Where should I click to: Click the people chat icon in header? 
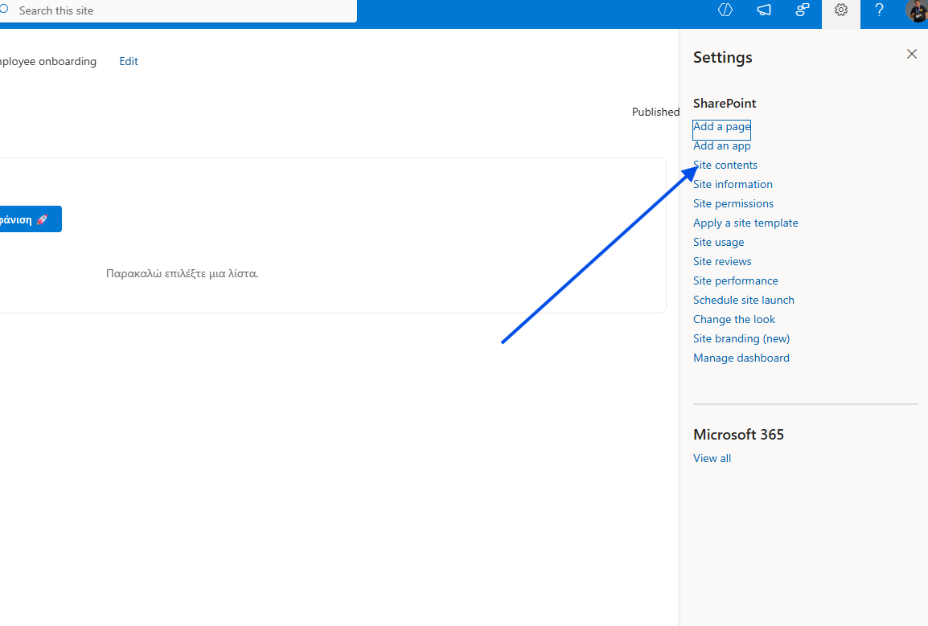(803, 10)
